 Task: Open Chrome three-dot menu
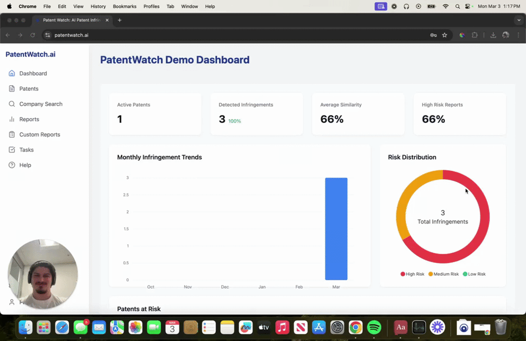pos(518,35)
